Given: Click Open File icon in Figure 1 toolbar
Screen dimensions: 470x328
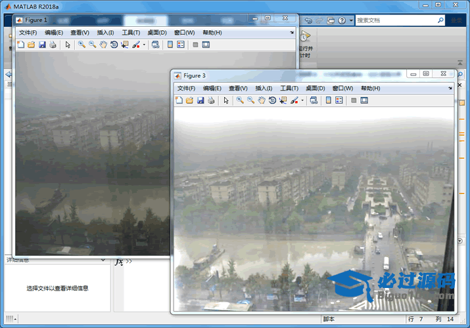Looking at the screenshot, I should (31, 45).
